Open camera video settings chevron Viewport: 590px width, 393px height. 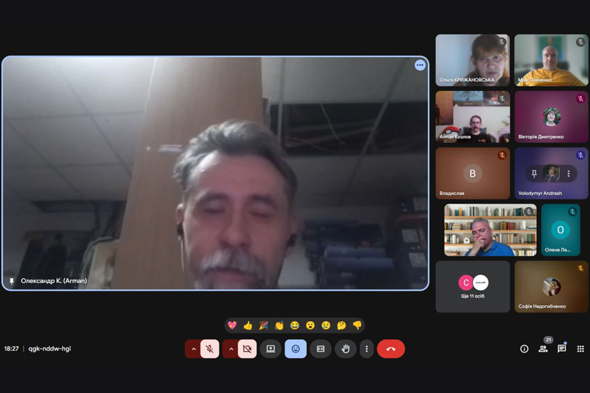(x=231, y=349)
